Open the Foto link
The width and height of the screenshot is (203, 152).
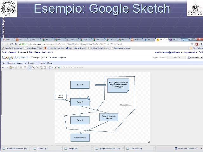(31, 52)
